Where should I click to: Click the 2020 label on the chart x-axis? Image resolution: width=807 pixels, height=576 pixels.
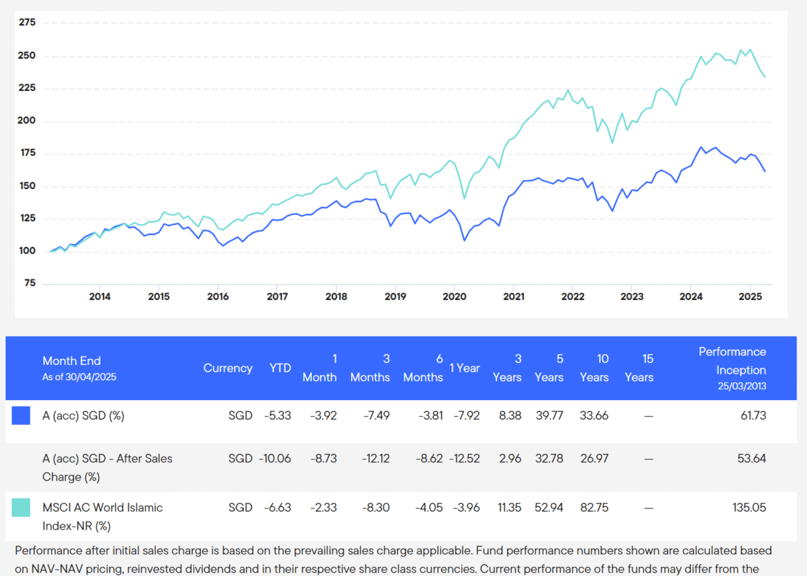(x=455, y=297)
